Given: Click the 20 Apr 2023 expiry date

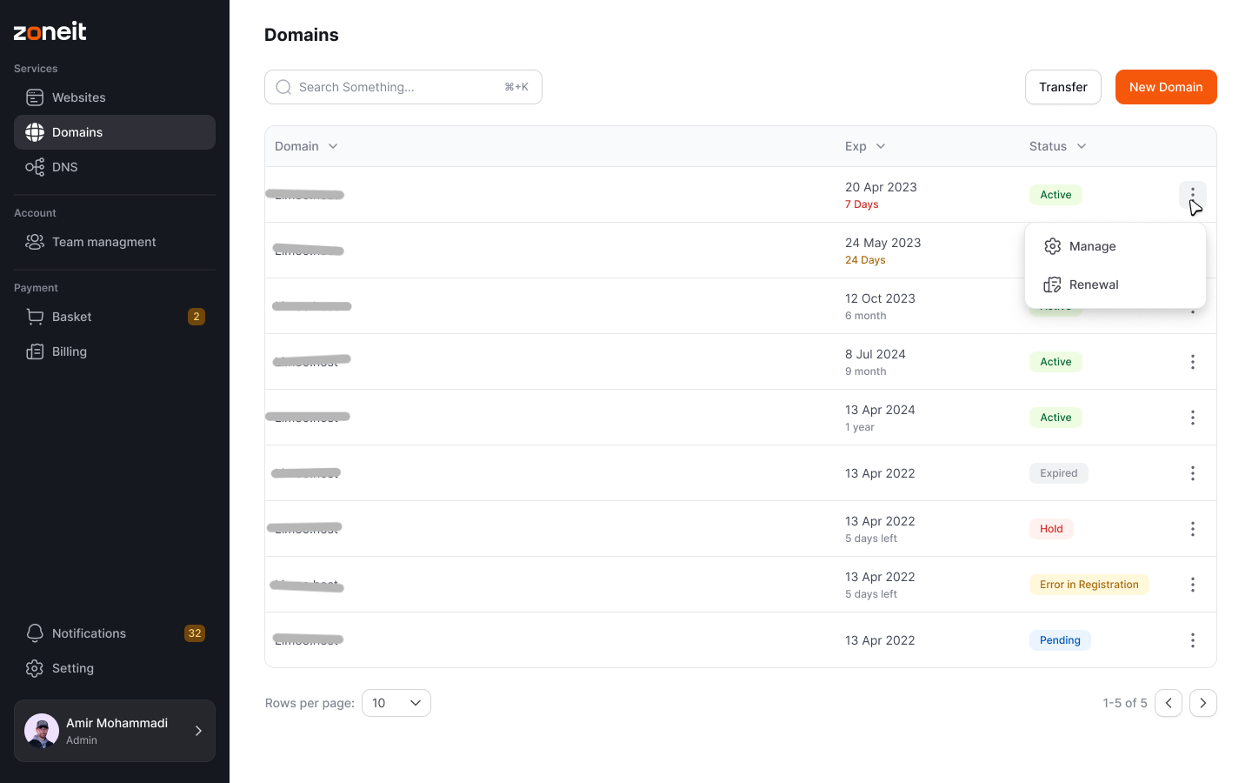Looking at the screenshot, I should coord(881,187).
